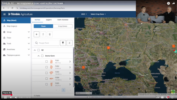Switch to the ФЕРМА tab

tap(37, 20)
